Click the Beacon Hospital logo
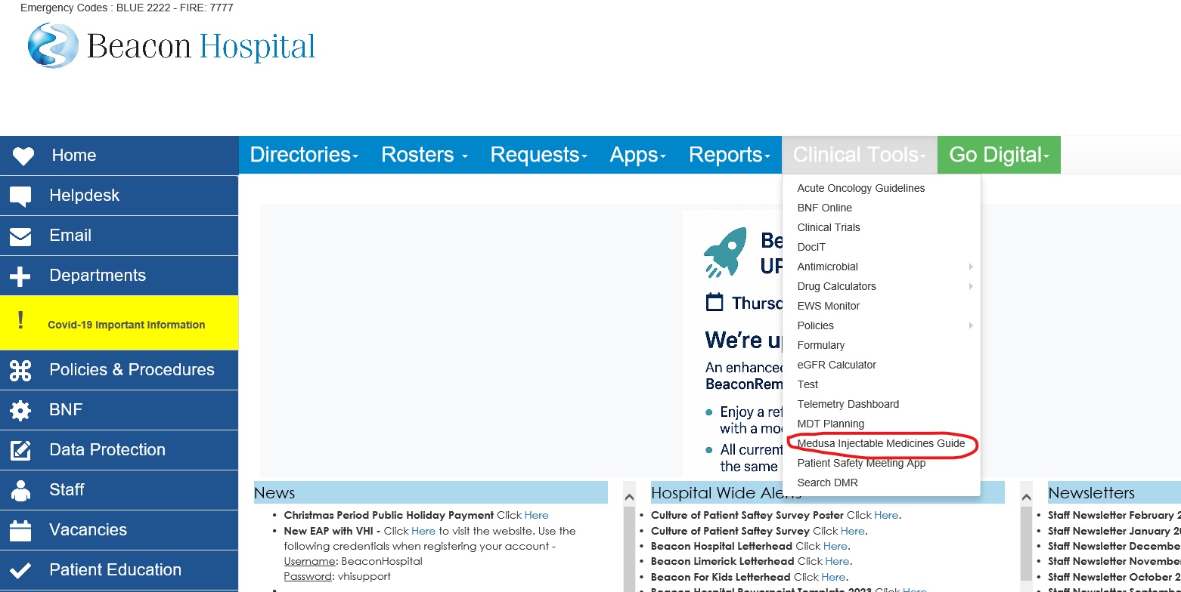This screenshot has width=1181, height=592. [x=172, y=45]
